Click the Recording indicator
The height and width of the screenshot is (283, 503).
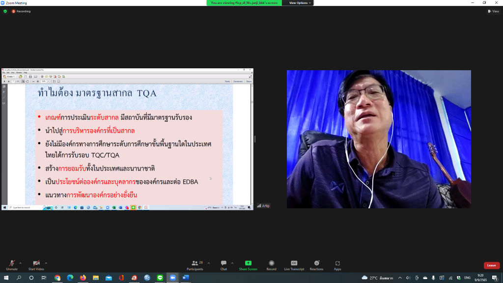(21, 11)
